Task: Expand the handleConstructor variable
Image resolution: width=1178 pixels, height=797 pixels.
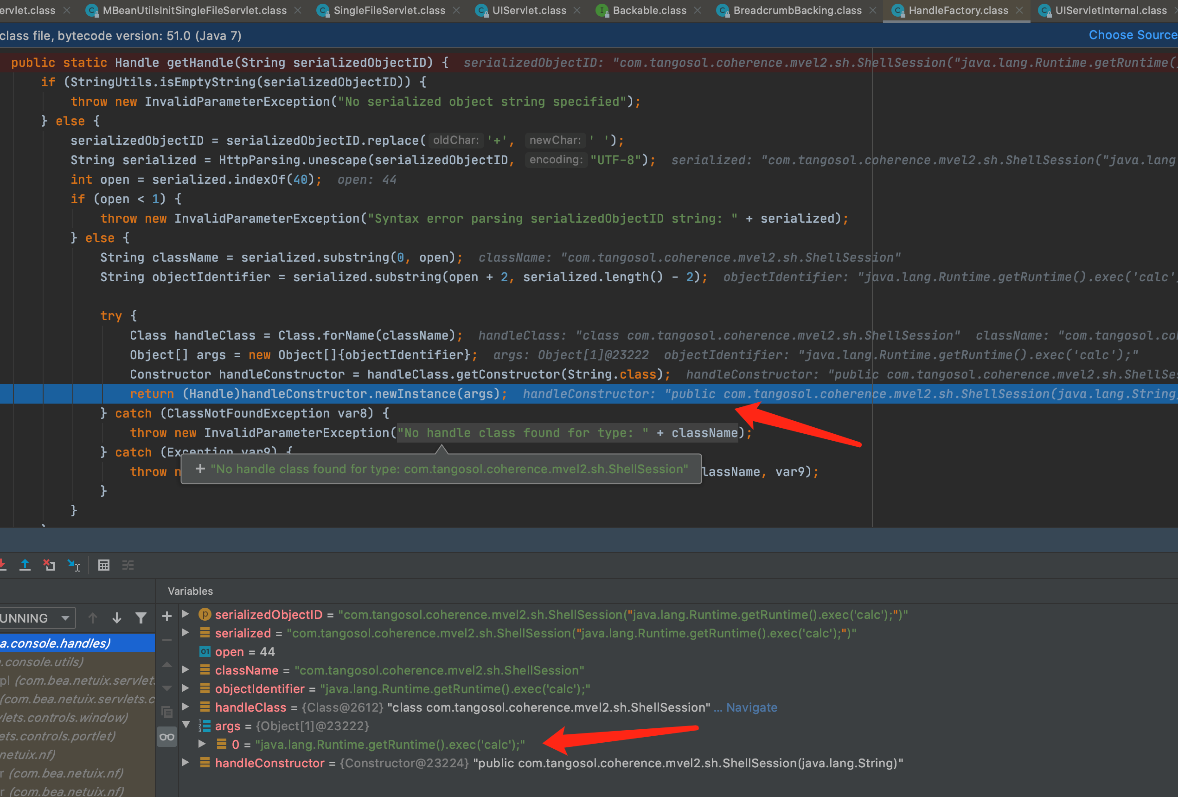Action: (x=186, y=763)
